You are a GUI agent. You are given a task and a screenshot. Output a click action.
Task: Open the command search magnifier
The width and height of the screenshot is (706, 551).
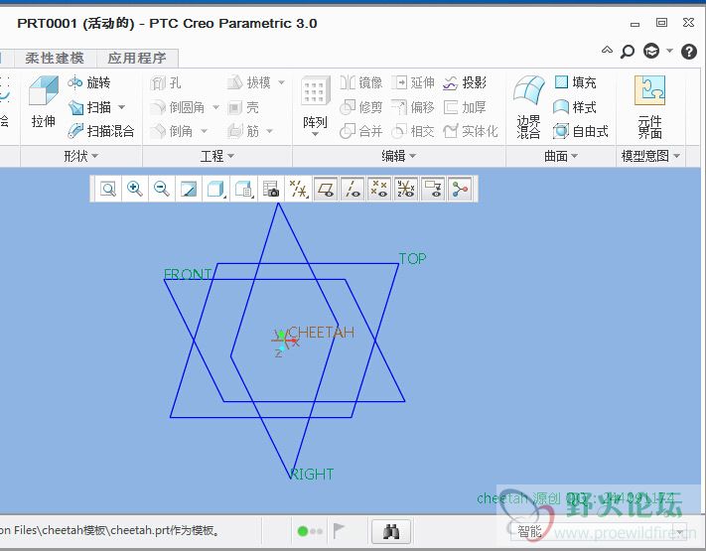tap(628, 52)
